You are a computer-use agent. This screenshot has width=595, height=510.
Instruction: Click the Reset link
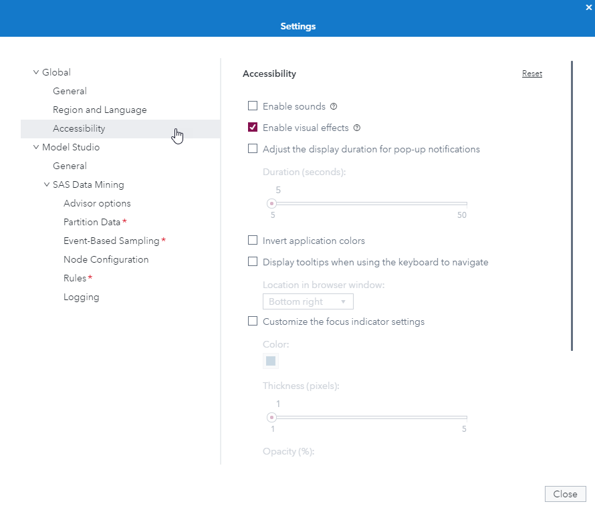click(531, 74)
